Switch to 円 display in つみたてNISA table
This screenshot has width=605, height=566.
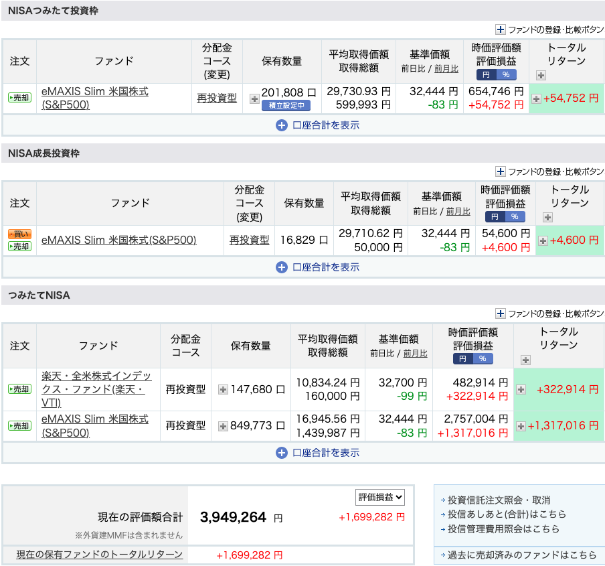[463, 358]
